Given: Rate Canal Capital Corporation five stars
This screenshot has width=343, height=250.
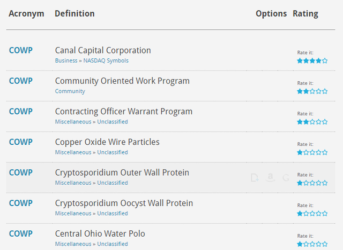Looking at the screenshot, I should point(325,61).
